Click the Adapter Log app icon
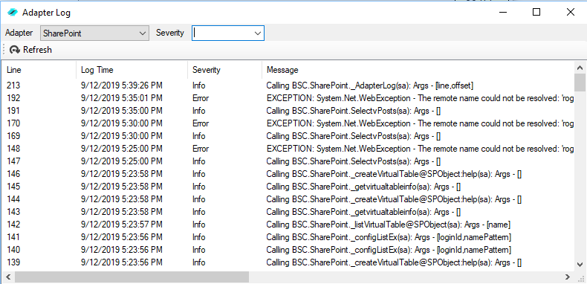This screenshot has height=284, width=587. pos(13,13)
